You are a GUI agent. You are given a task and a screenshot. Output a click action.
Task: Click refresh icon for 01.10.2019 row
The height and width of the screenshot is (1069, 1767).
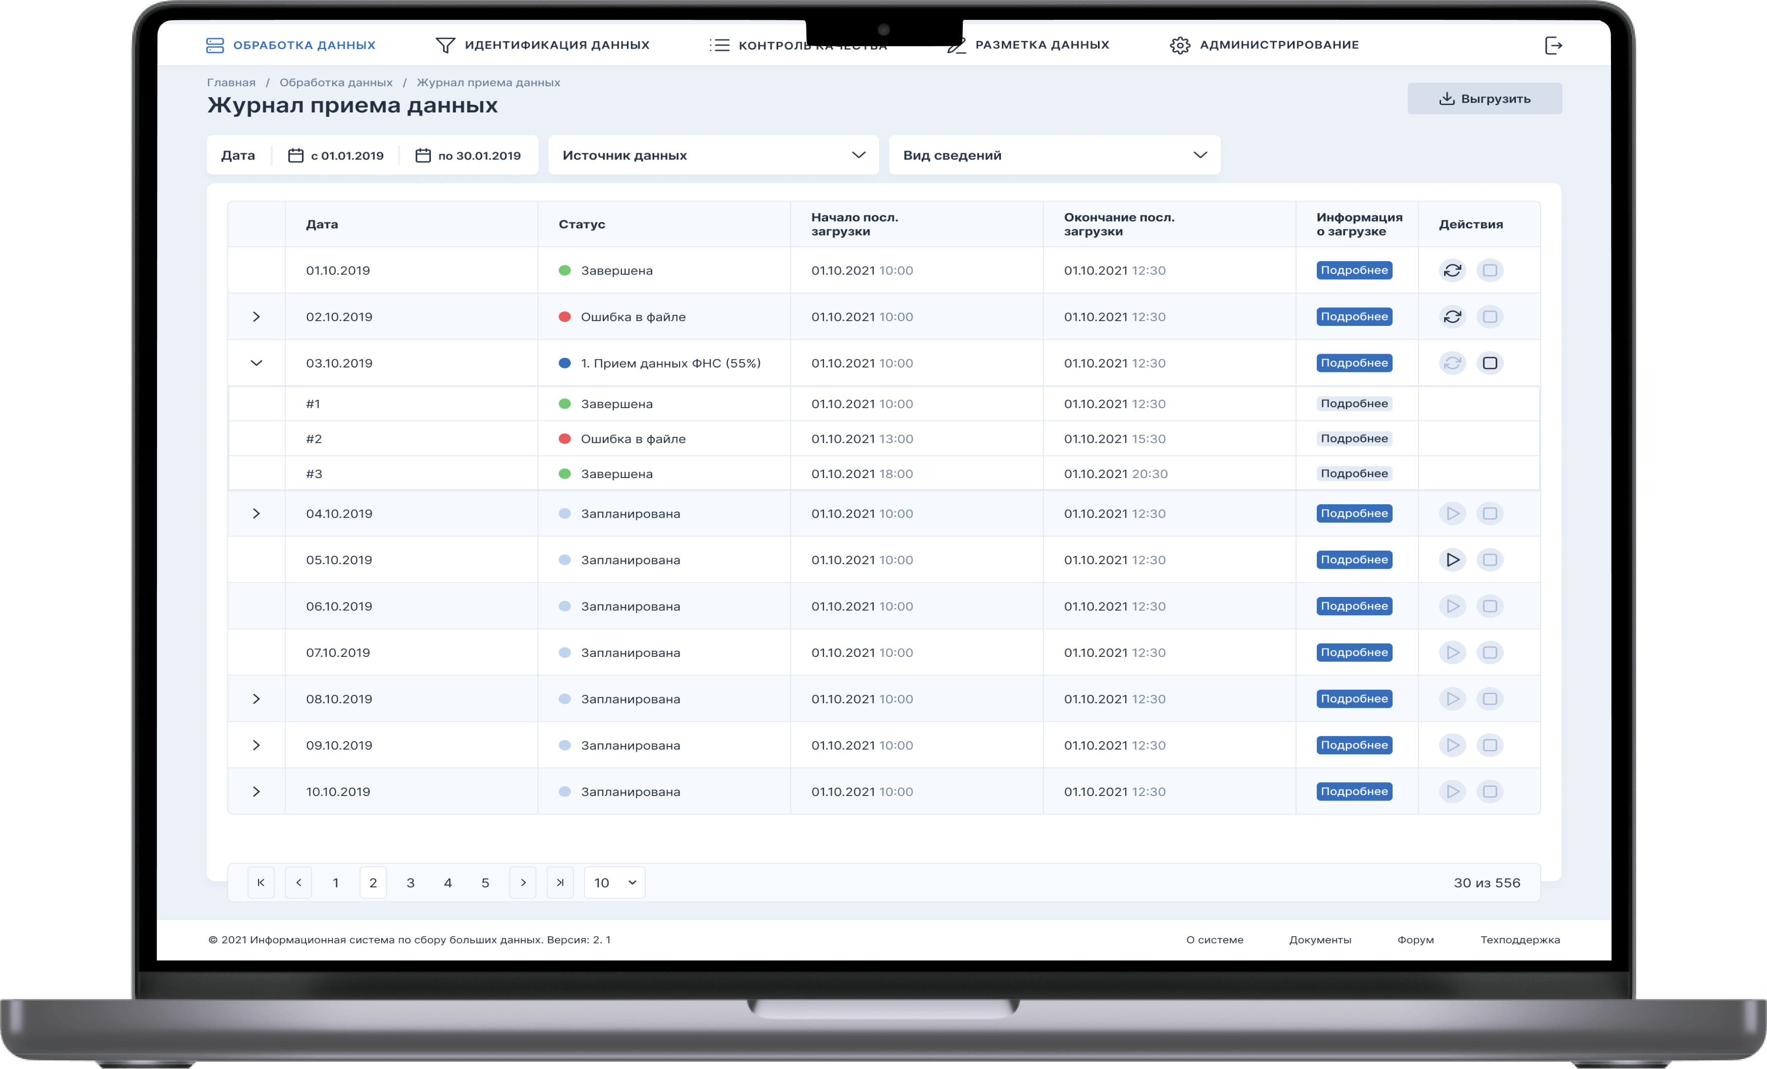(1452, 270)
